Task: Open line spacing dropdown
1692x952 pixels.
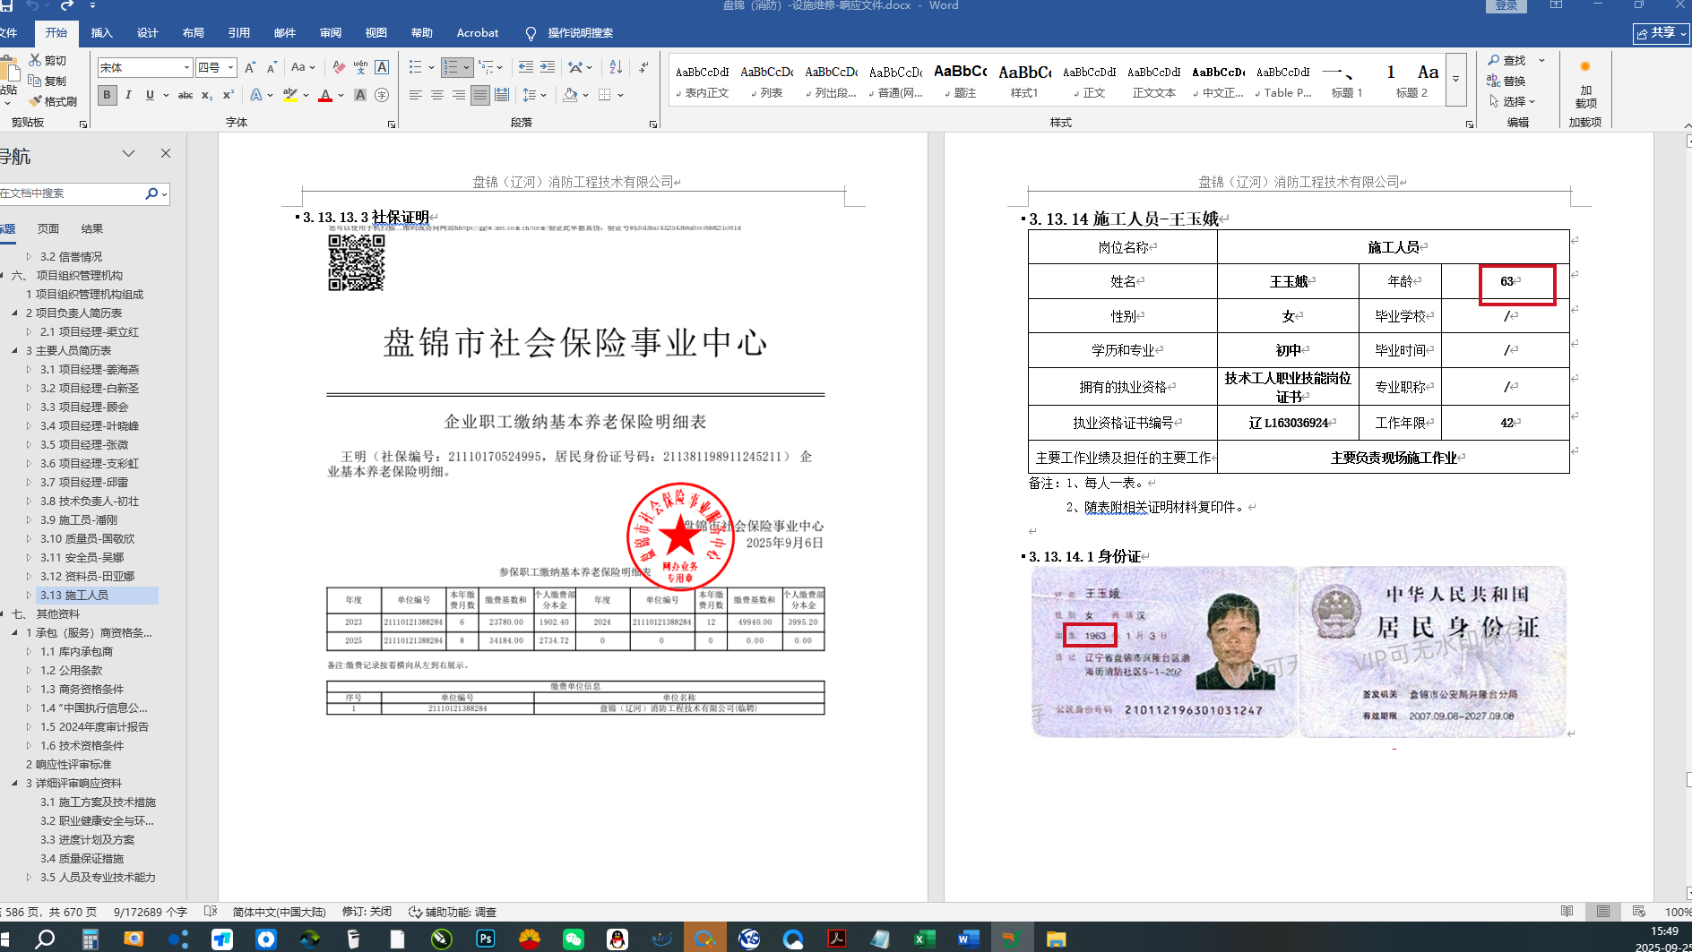Action: coord(534,95)
